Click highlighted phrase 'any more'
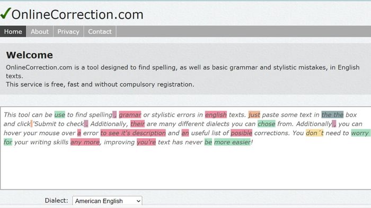The height and width of the screenshot is (208, 371). coord(85,143)
